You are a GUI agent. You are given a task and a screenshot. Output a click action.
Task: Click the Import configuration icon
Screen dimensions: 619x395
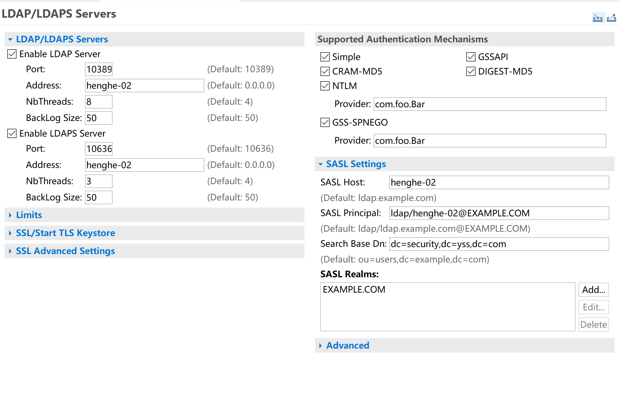tap(598, 18)
